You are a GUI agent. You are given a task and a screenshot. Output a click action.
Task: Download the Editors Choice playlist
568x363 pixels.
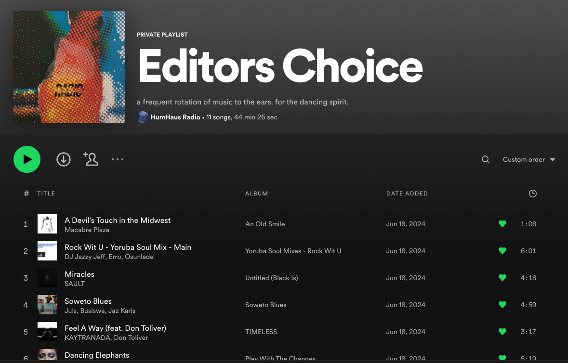(x=64, y=159)
